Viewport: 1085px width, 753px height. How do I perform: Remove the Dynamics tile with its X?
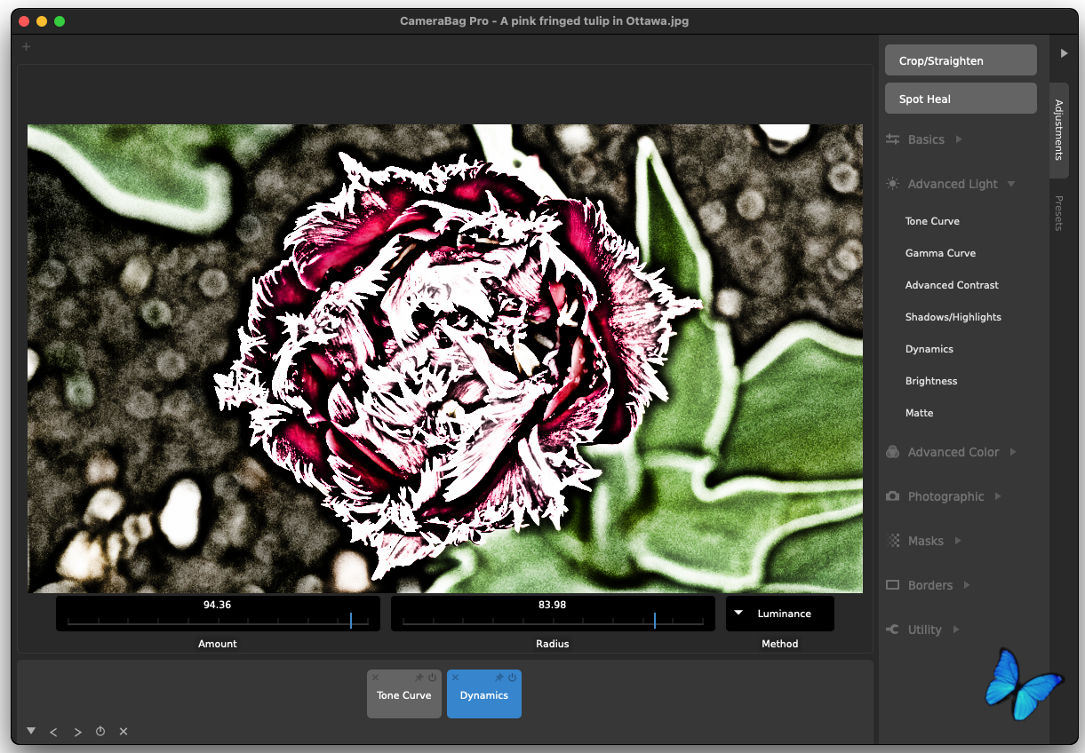point(456,678)
